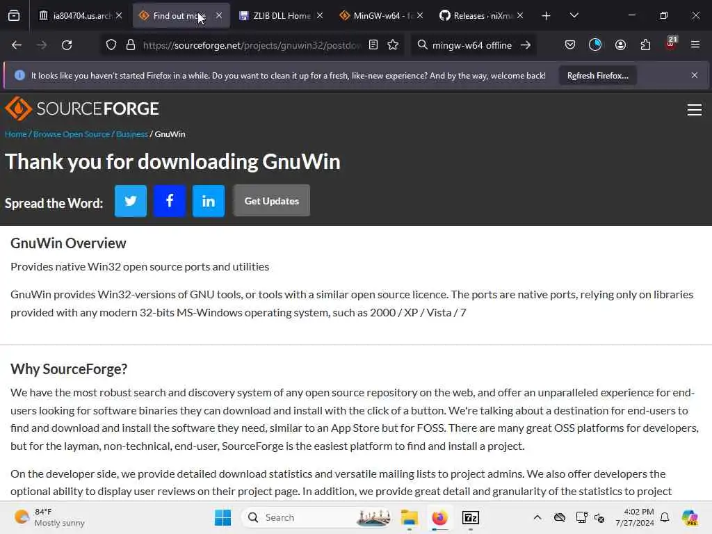Open Firefox View tab overview icon
Image resolution: width=712 pixels, height=534 pixels.
(x=14, y=15)
